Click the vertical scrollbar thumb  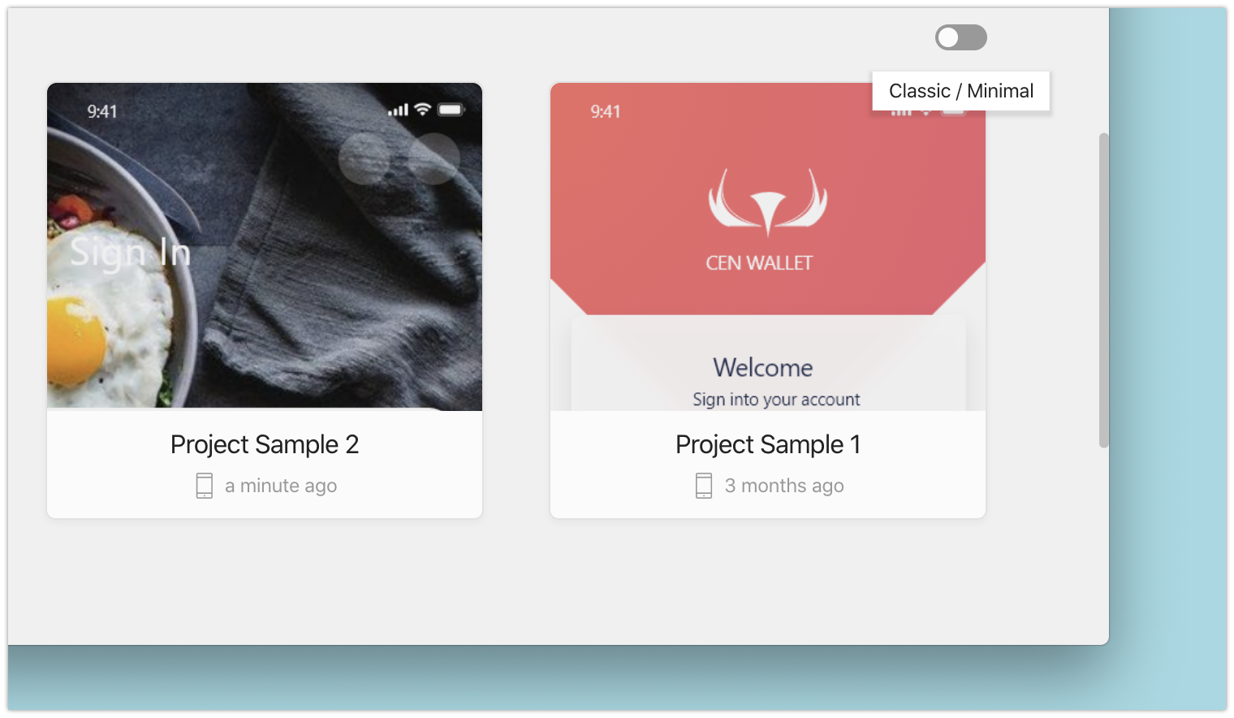pos(1103,290)
